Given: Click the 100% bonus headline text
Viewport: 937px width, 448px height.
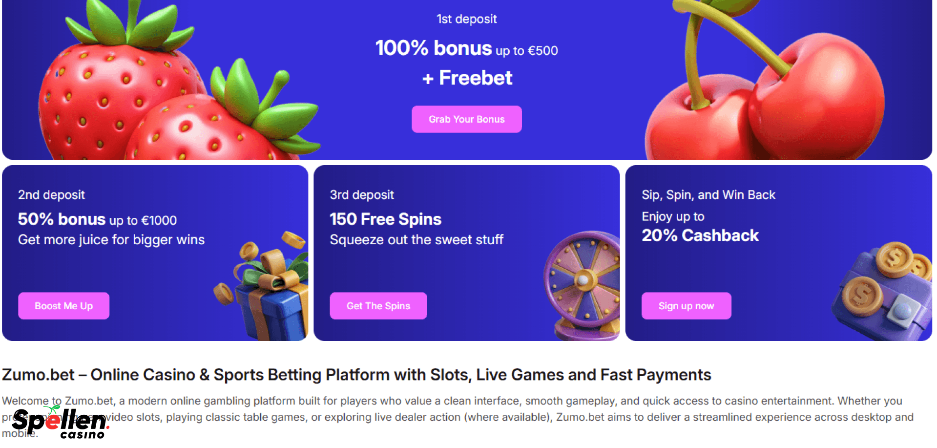Looking at the screenshot, I should [434, 48].
